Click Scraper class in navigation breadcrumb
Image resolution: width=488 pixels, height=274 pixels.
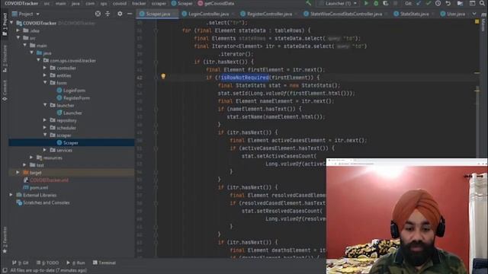[x=182, y=3]
